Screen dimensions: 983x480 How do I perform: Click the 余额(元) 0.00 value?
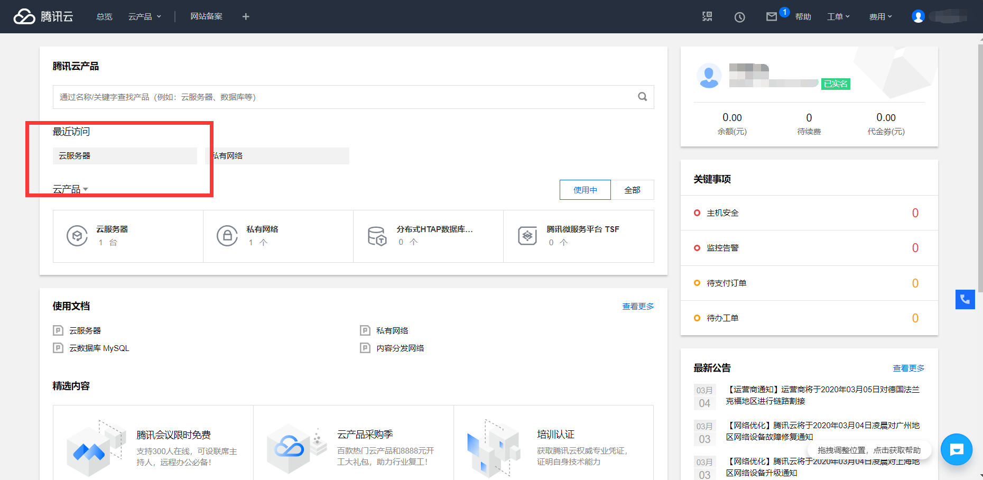pos(732,117)
